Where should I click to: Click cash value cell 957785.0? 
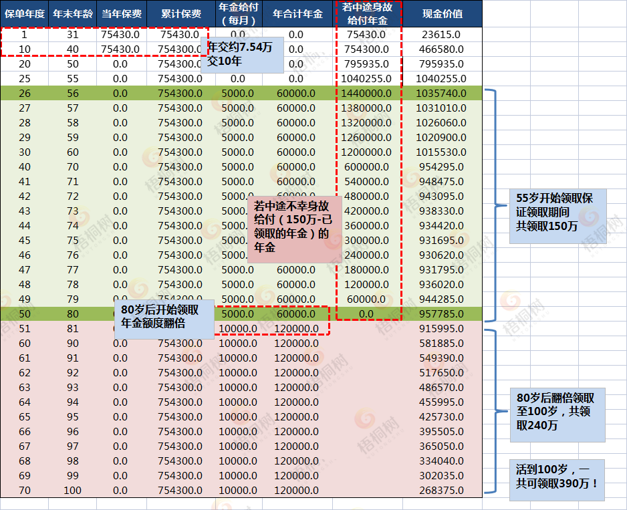click(x=441, y=314)
